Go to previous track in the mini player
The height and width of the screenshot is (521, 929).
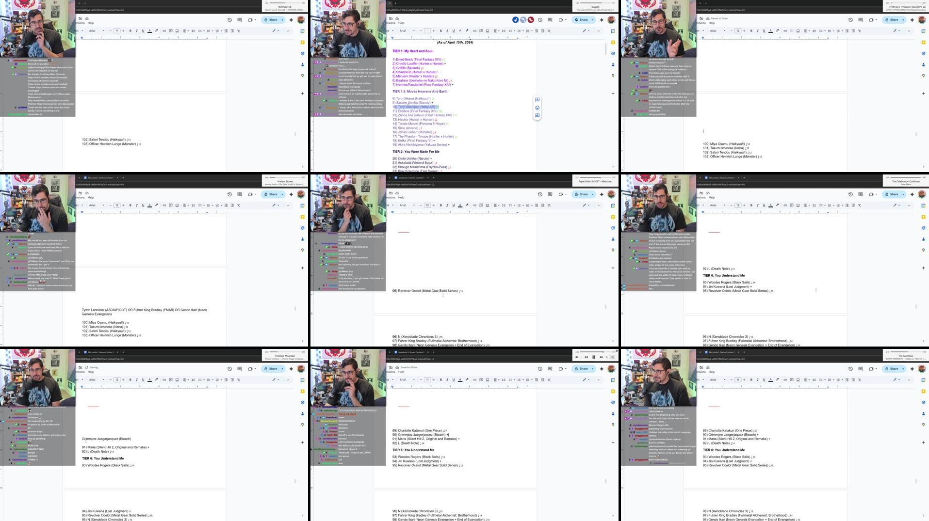click(587, 357)
